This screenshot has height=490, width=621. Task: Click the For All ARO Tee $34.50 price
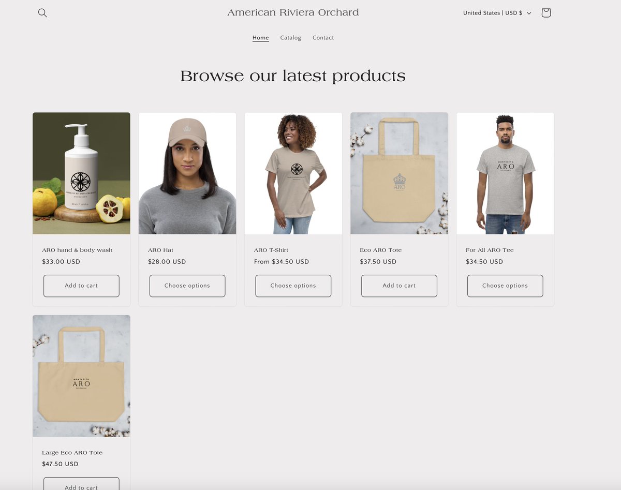(x=484, y=262)
